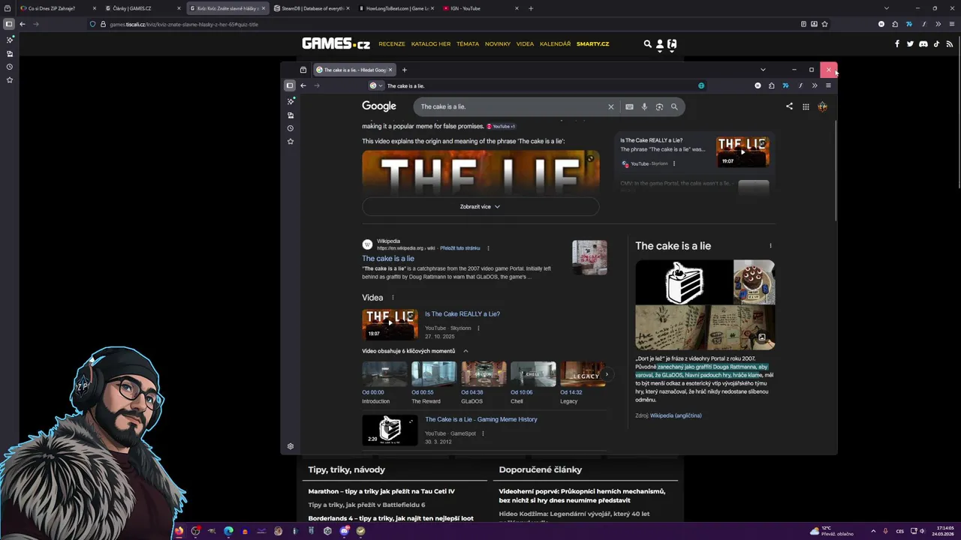Open KALENDÁŘ on GAMES.cz nav
The image size is (961, 540).
pos(556,44)
